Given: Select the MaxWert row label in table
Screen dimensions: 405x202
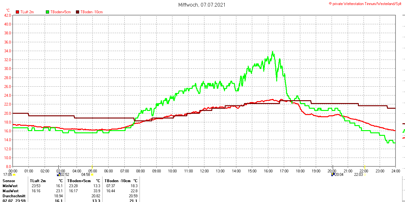Looking at the screenshot, I should 10,191.
